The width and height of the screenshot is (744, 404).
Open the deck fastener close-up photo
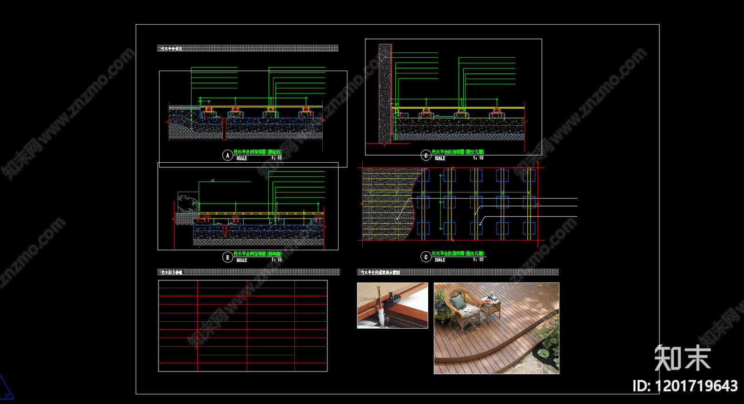392,305
